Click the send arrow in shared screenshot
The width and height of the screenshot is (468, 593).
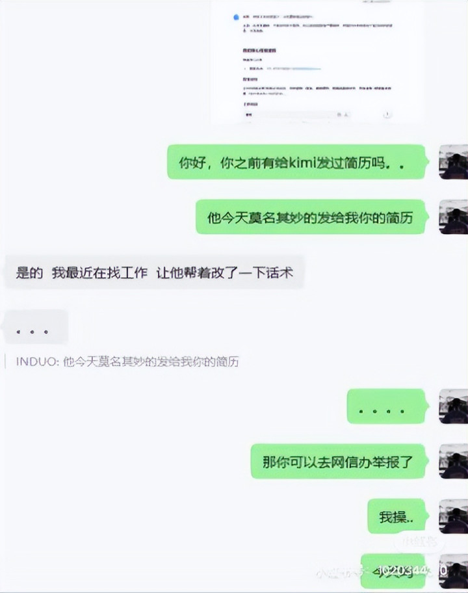pos(386,114)
